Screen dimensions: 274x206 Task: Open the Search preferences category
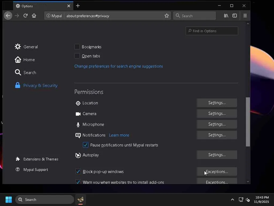pyautogui.click(x=25, y=72)
